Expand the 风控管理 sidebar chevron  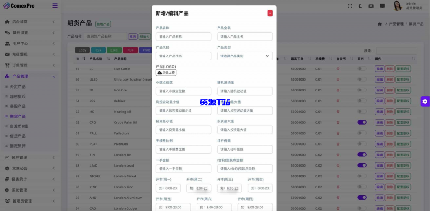pyautogui.click(x=54, y=158)
